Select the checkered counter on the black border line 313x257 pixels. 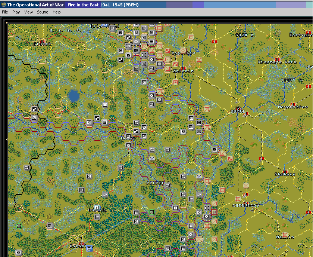click(x=35, y=109)
